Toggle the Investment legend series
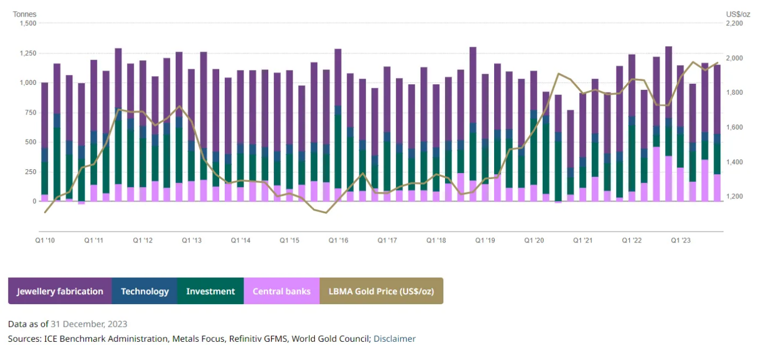This screenshot has height=345, width=763. pos(210,291)
